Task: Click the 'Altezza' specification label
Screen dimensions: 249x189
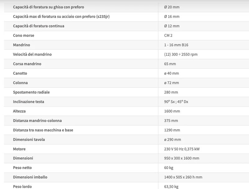Action: [x=19, y=111]
